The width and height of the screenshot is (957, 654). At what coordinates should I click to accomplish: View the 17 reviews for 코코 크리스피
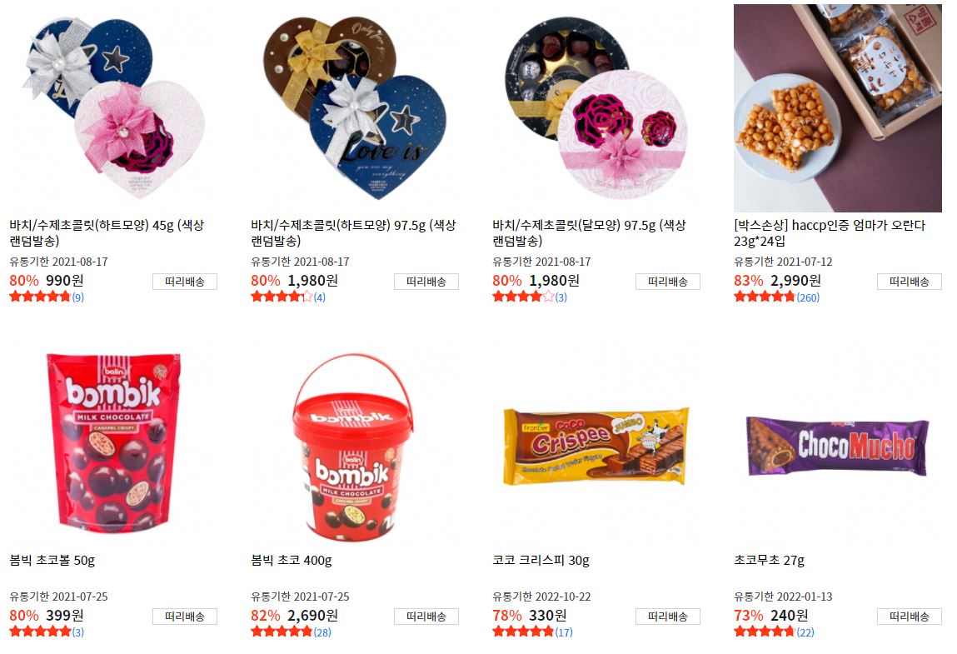[x=533, y=632]
